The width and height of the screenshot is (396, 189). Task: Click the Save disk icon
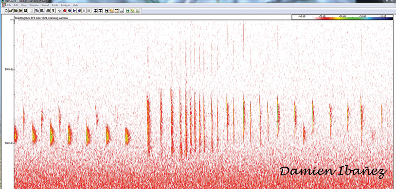click(25, 11)
